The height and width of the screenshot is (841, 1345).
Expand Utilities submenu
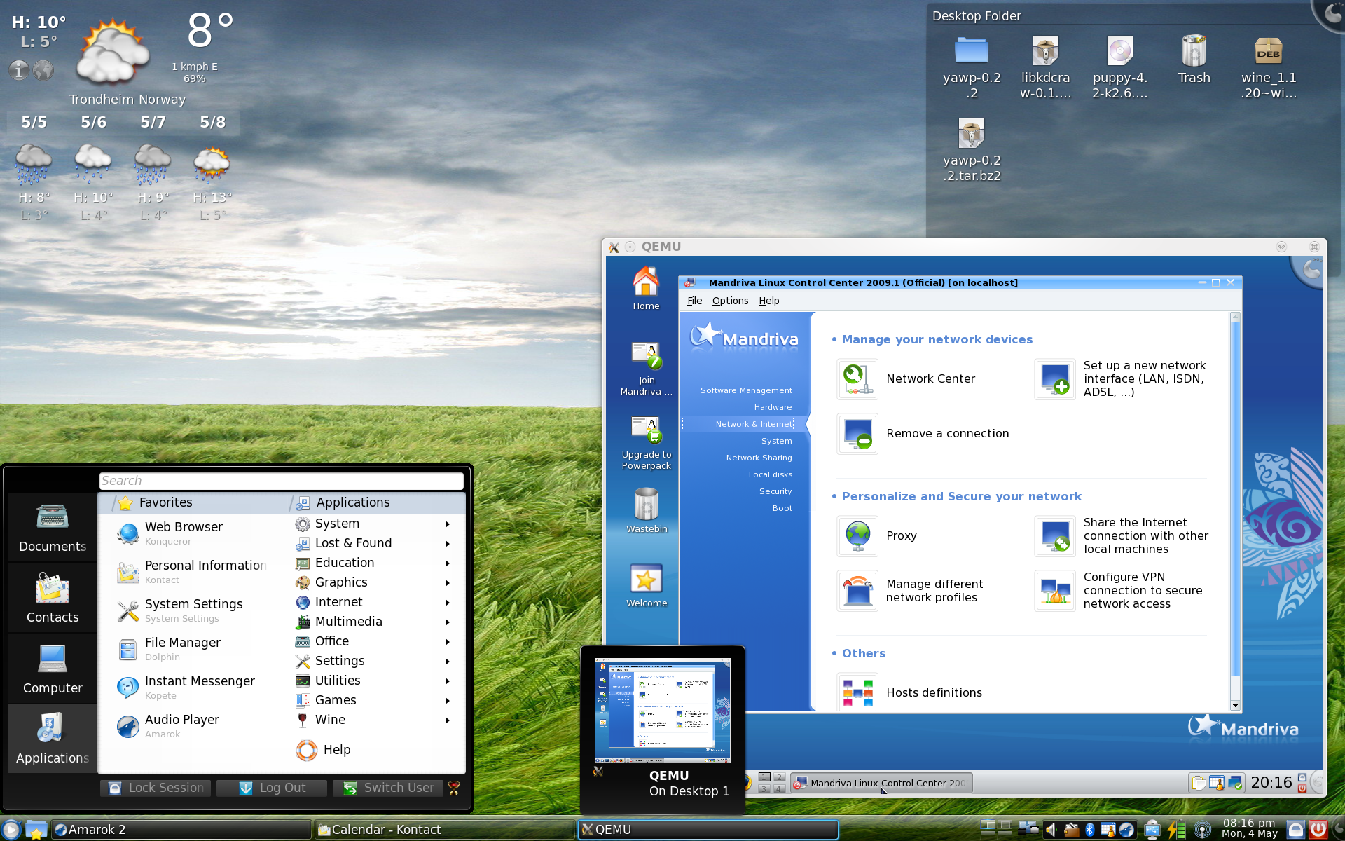point(372,681)
